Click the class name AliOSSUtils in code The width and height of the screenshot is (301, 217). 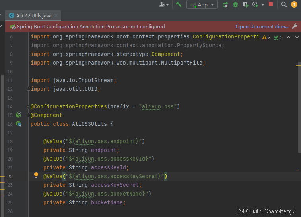[x=89, y=124]
